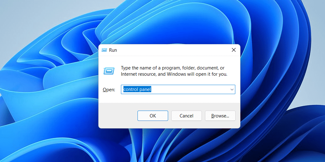Cancel the Run dialog

pyautogui.click(x=186, y=116)
